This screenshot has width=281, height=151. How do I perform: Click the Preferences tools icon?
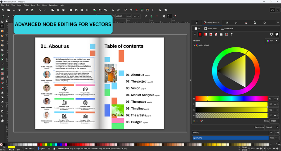[166, 10]
